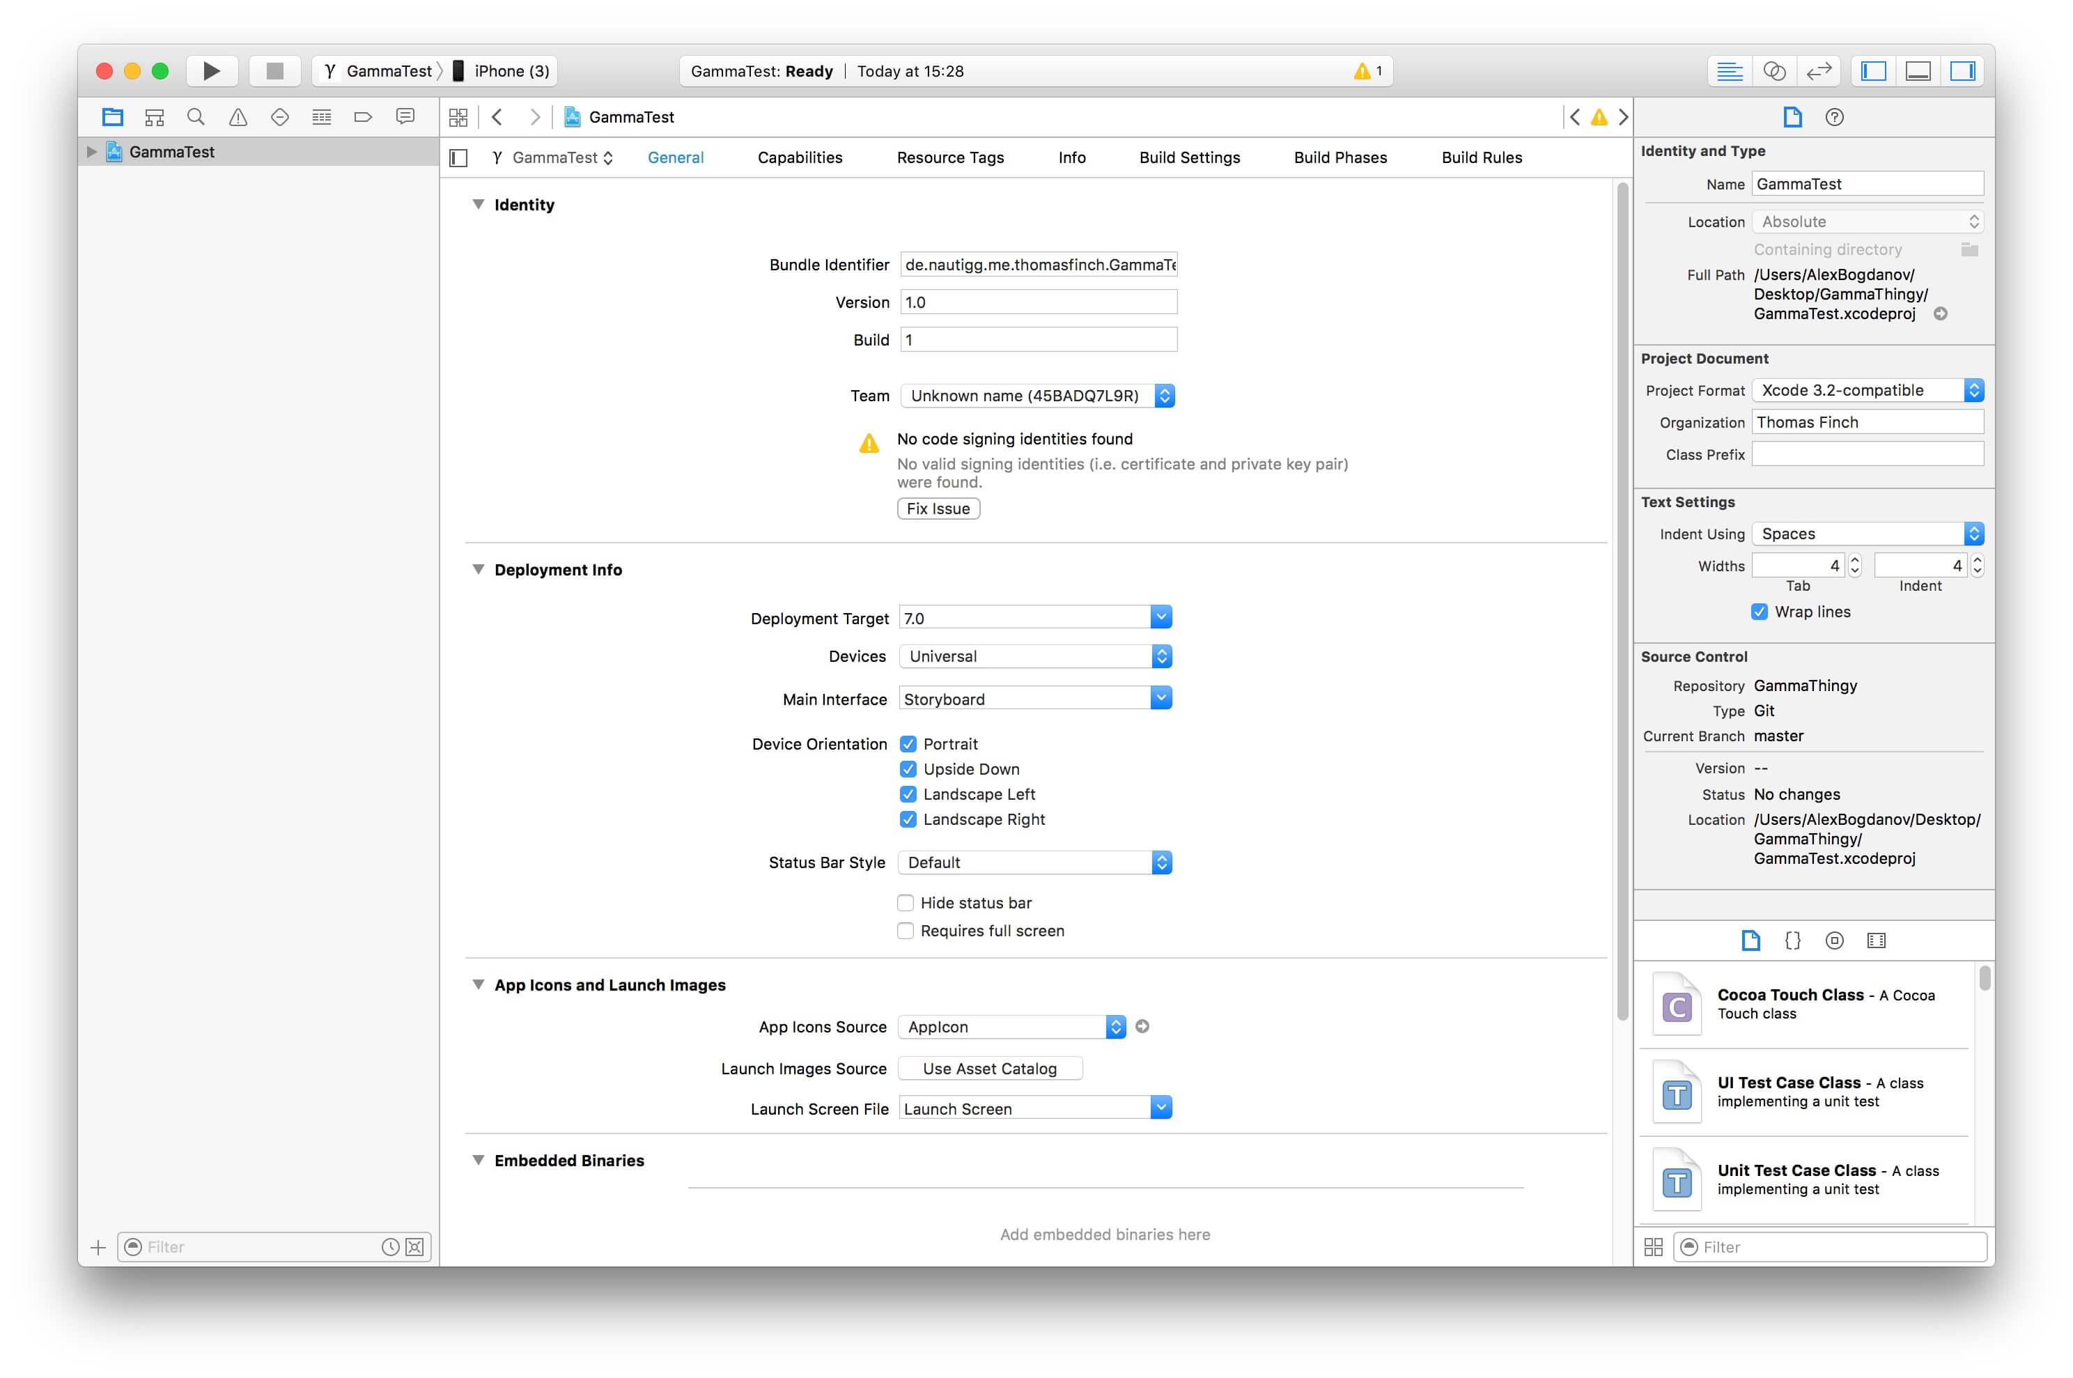Switch to the Build Rules tab
This screenshot has height=1378, width=2073.
[x=1482, y=157]
